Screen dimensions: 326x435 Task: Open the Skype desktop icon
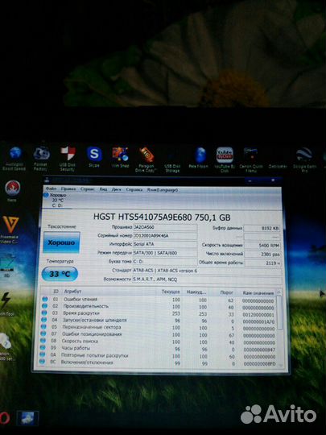(x=94, y=157)
